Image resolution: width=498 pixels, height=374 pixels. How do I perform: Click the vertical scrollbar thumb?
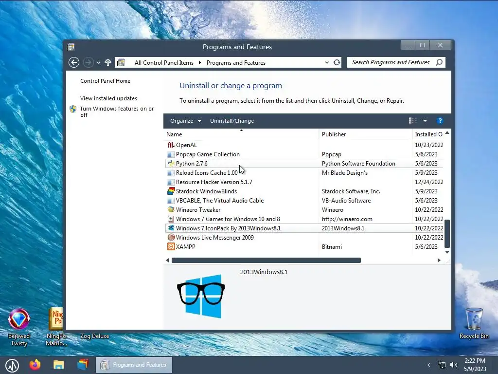(447, 233)
